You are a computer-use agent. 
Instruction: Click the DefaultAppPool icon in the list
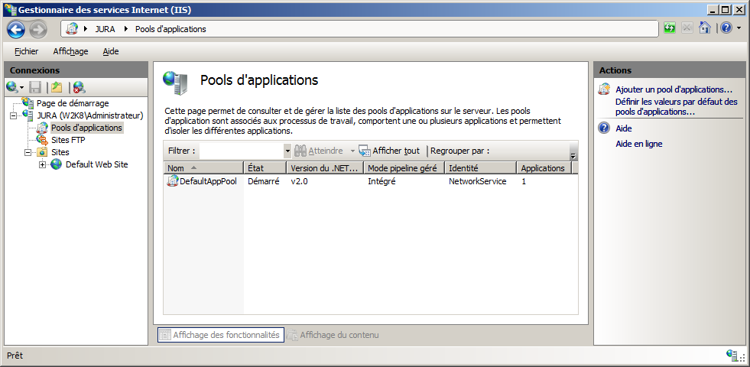point(173,181)
